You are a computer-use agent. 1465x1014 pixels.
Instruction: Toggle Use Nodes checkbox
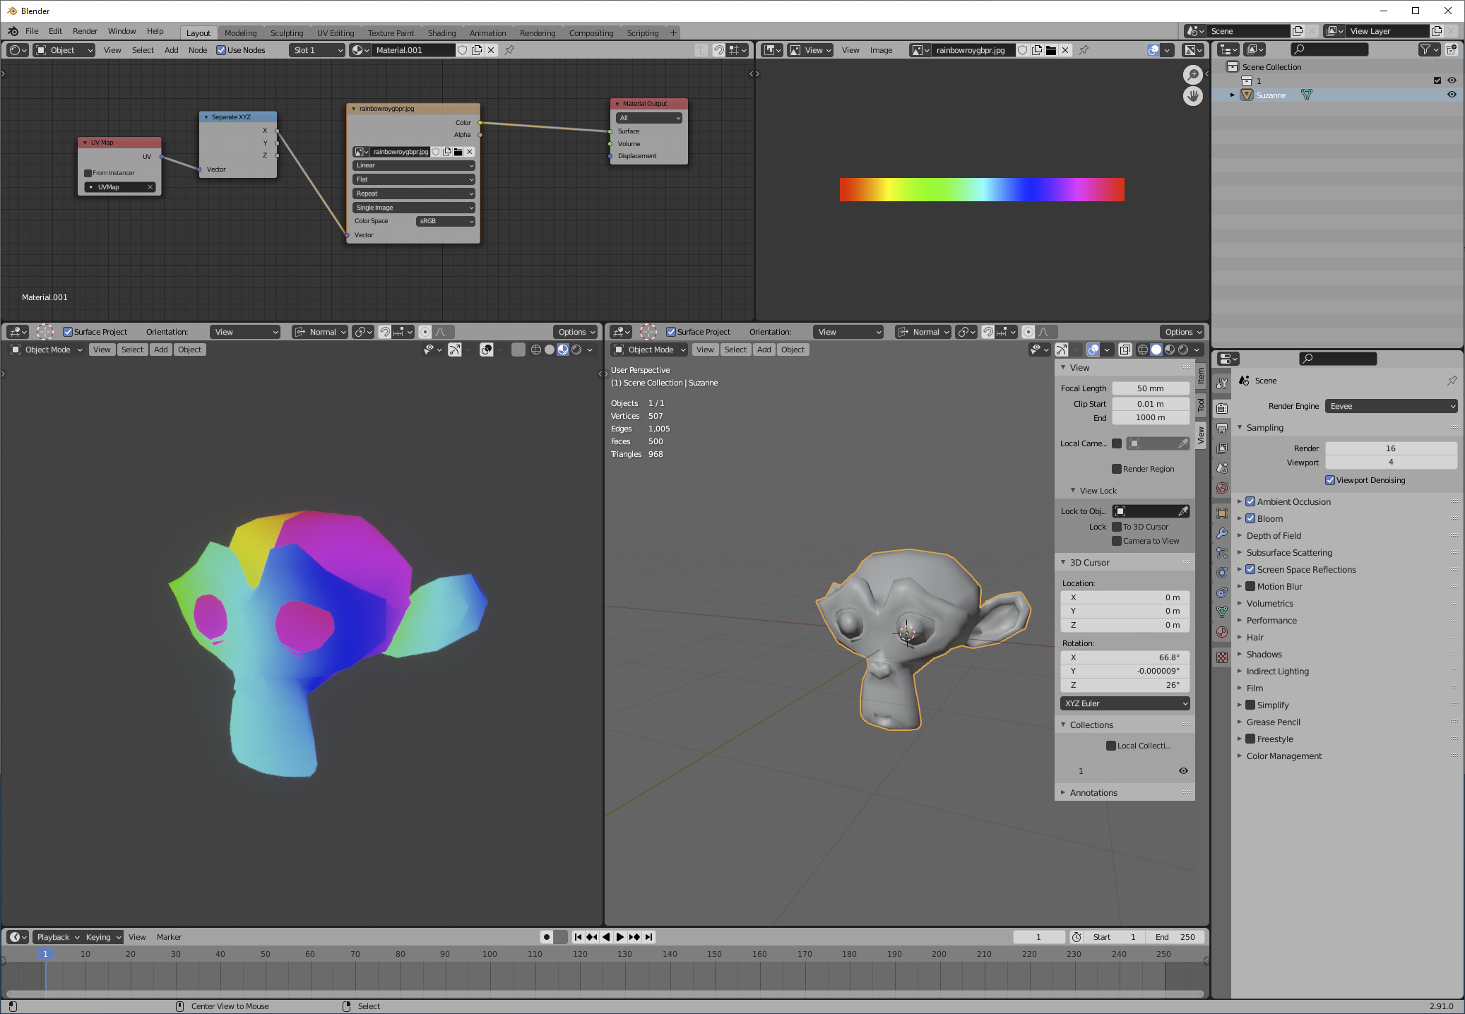click(x=221, y=50)
